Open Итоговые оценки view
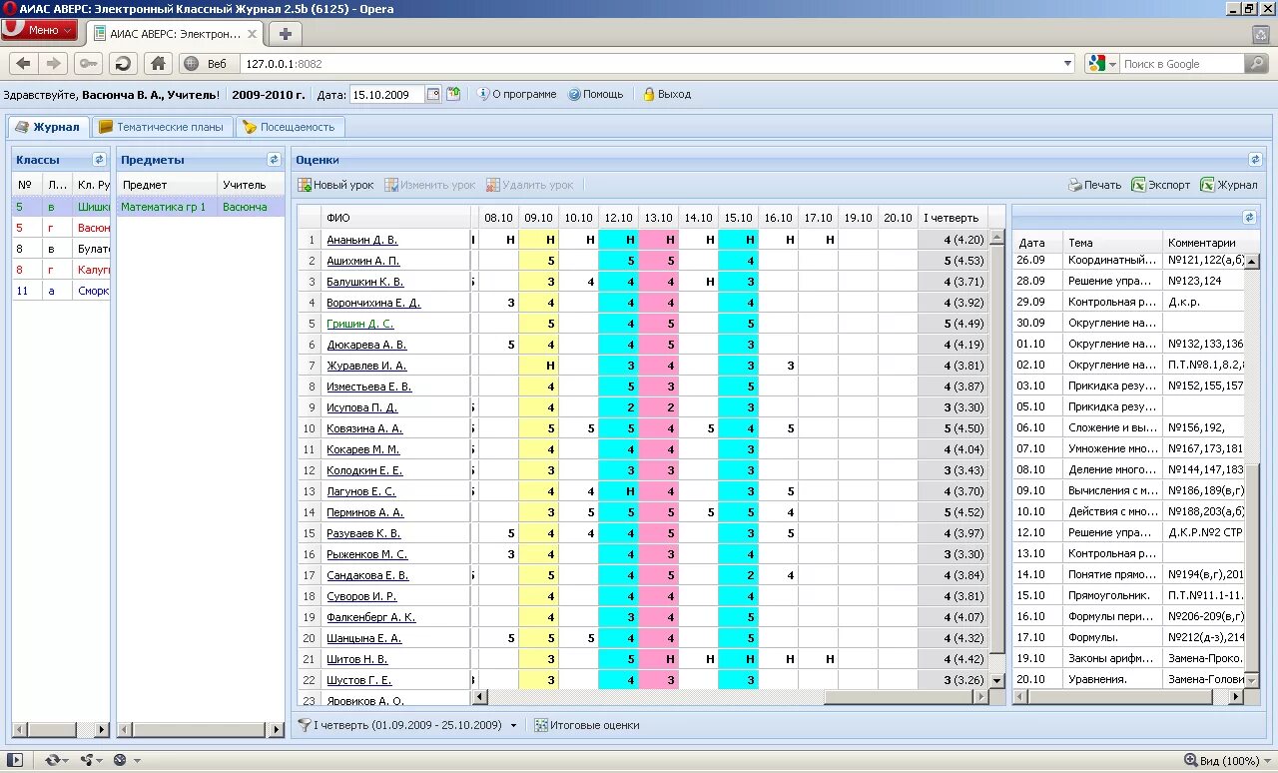Screen dimensions: 1278x773 coord(586,725)
